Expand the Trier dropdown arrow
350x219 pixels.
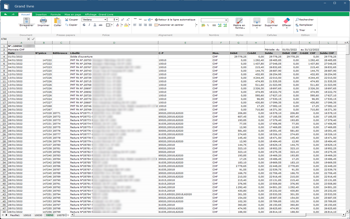315,30
